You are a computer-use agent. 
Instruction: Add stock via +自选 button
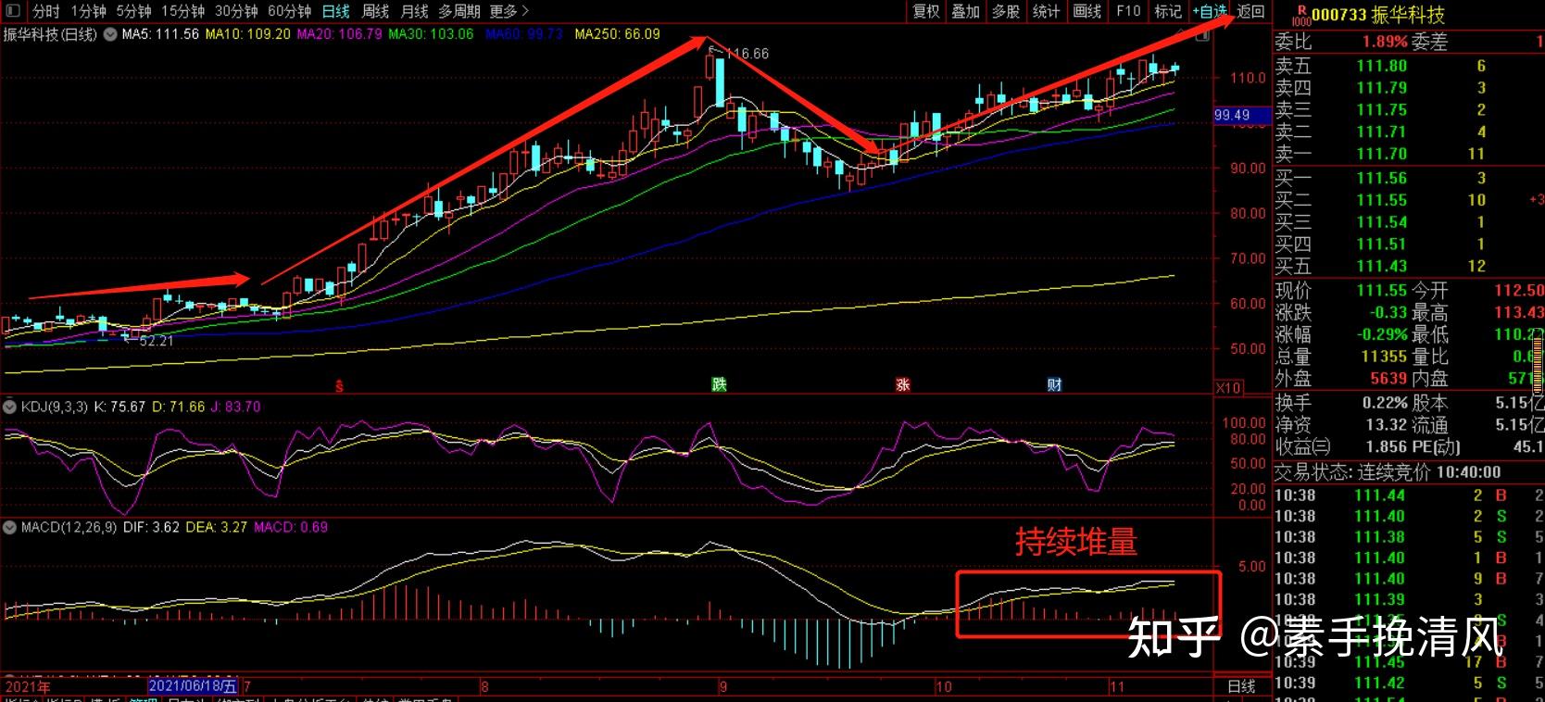(x=1210, y=11)
